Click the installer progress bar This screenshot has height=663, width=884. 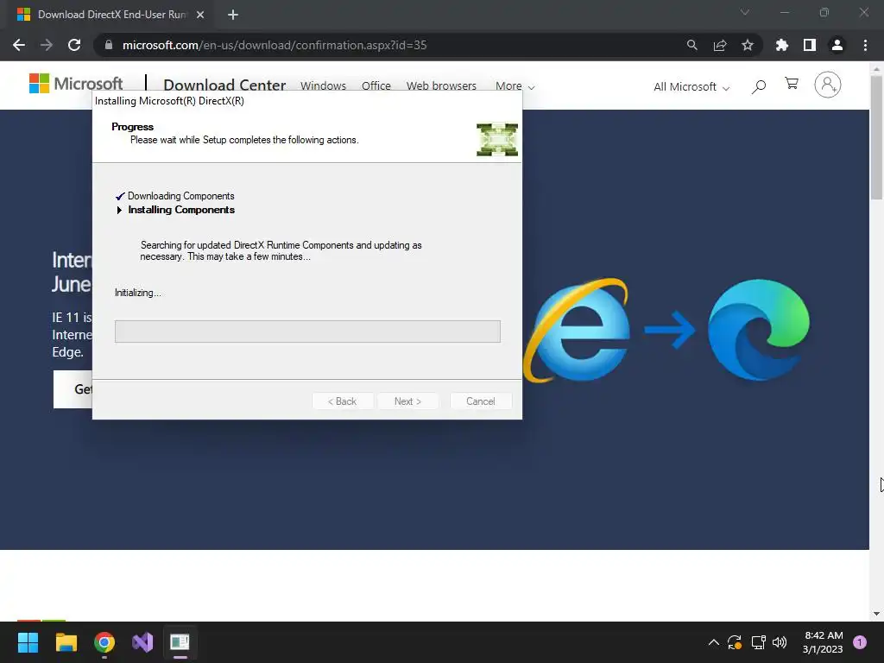(x=307, y=331)
